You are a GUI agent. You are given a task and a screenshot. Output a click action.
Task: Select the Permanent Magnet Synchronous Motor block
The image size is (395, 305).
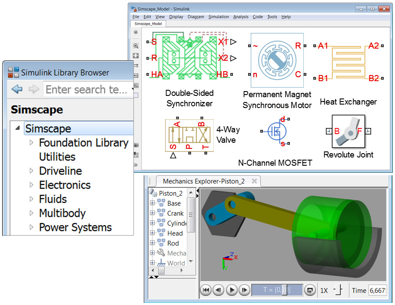[x=277, y=60]
